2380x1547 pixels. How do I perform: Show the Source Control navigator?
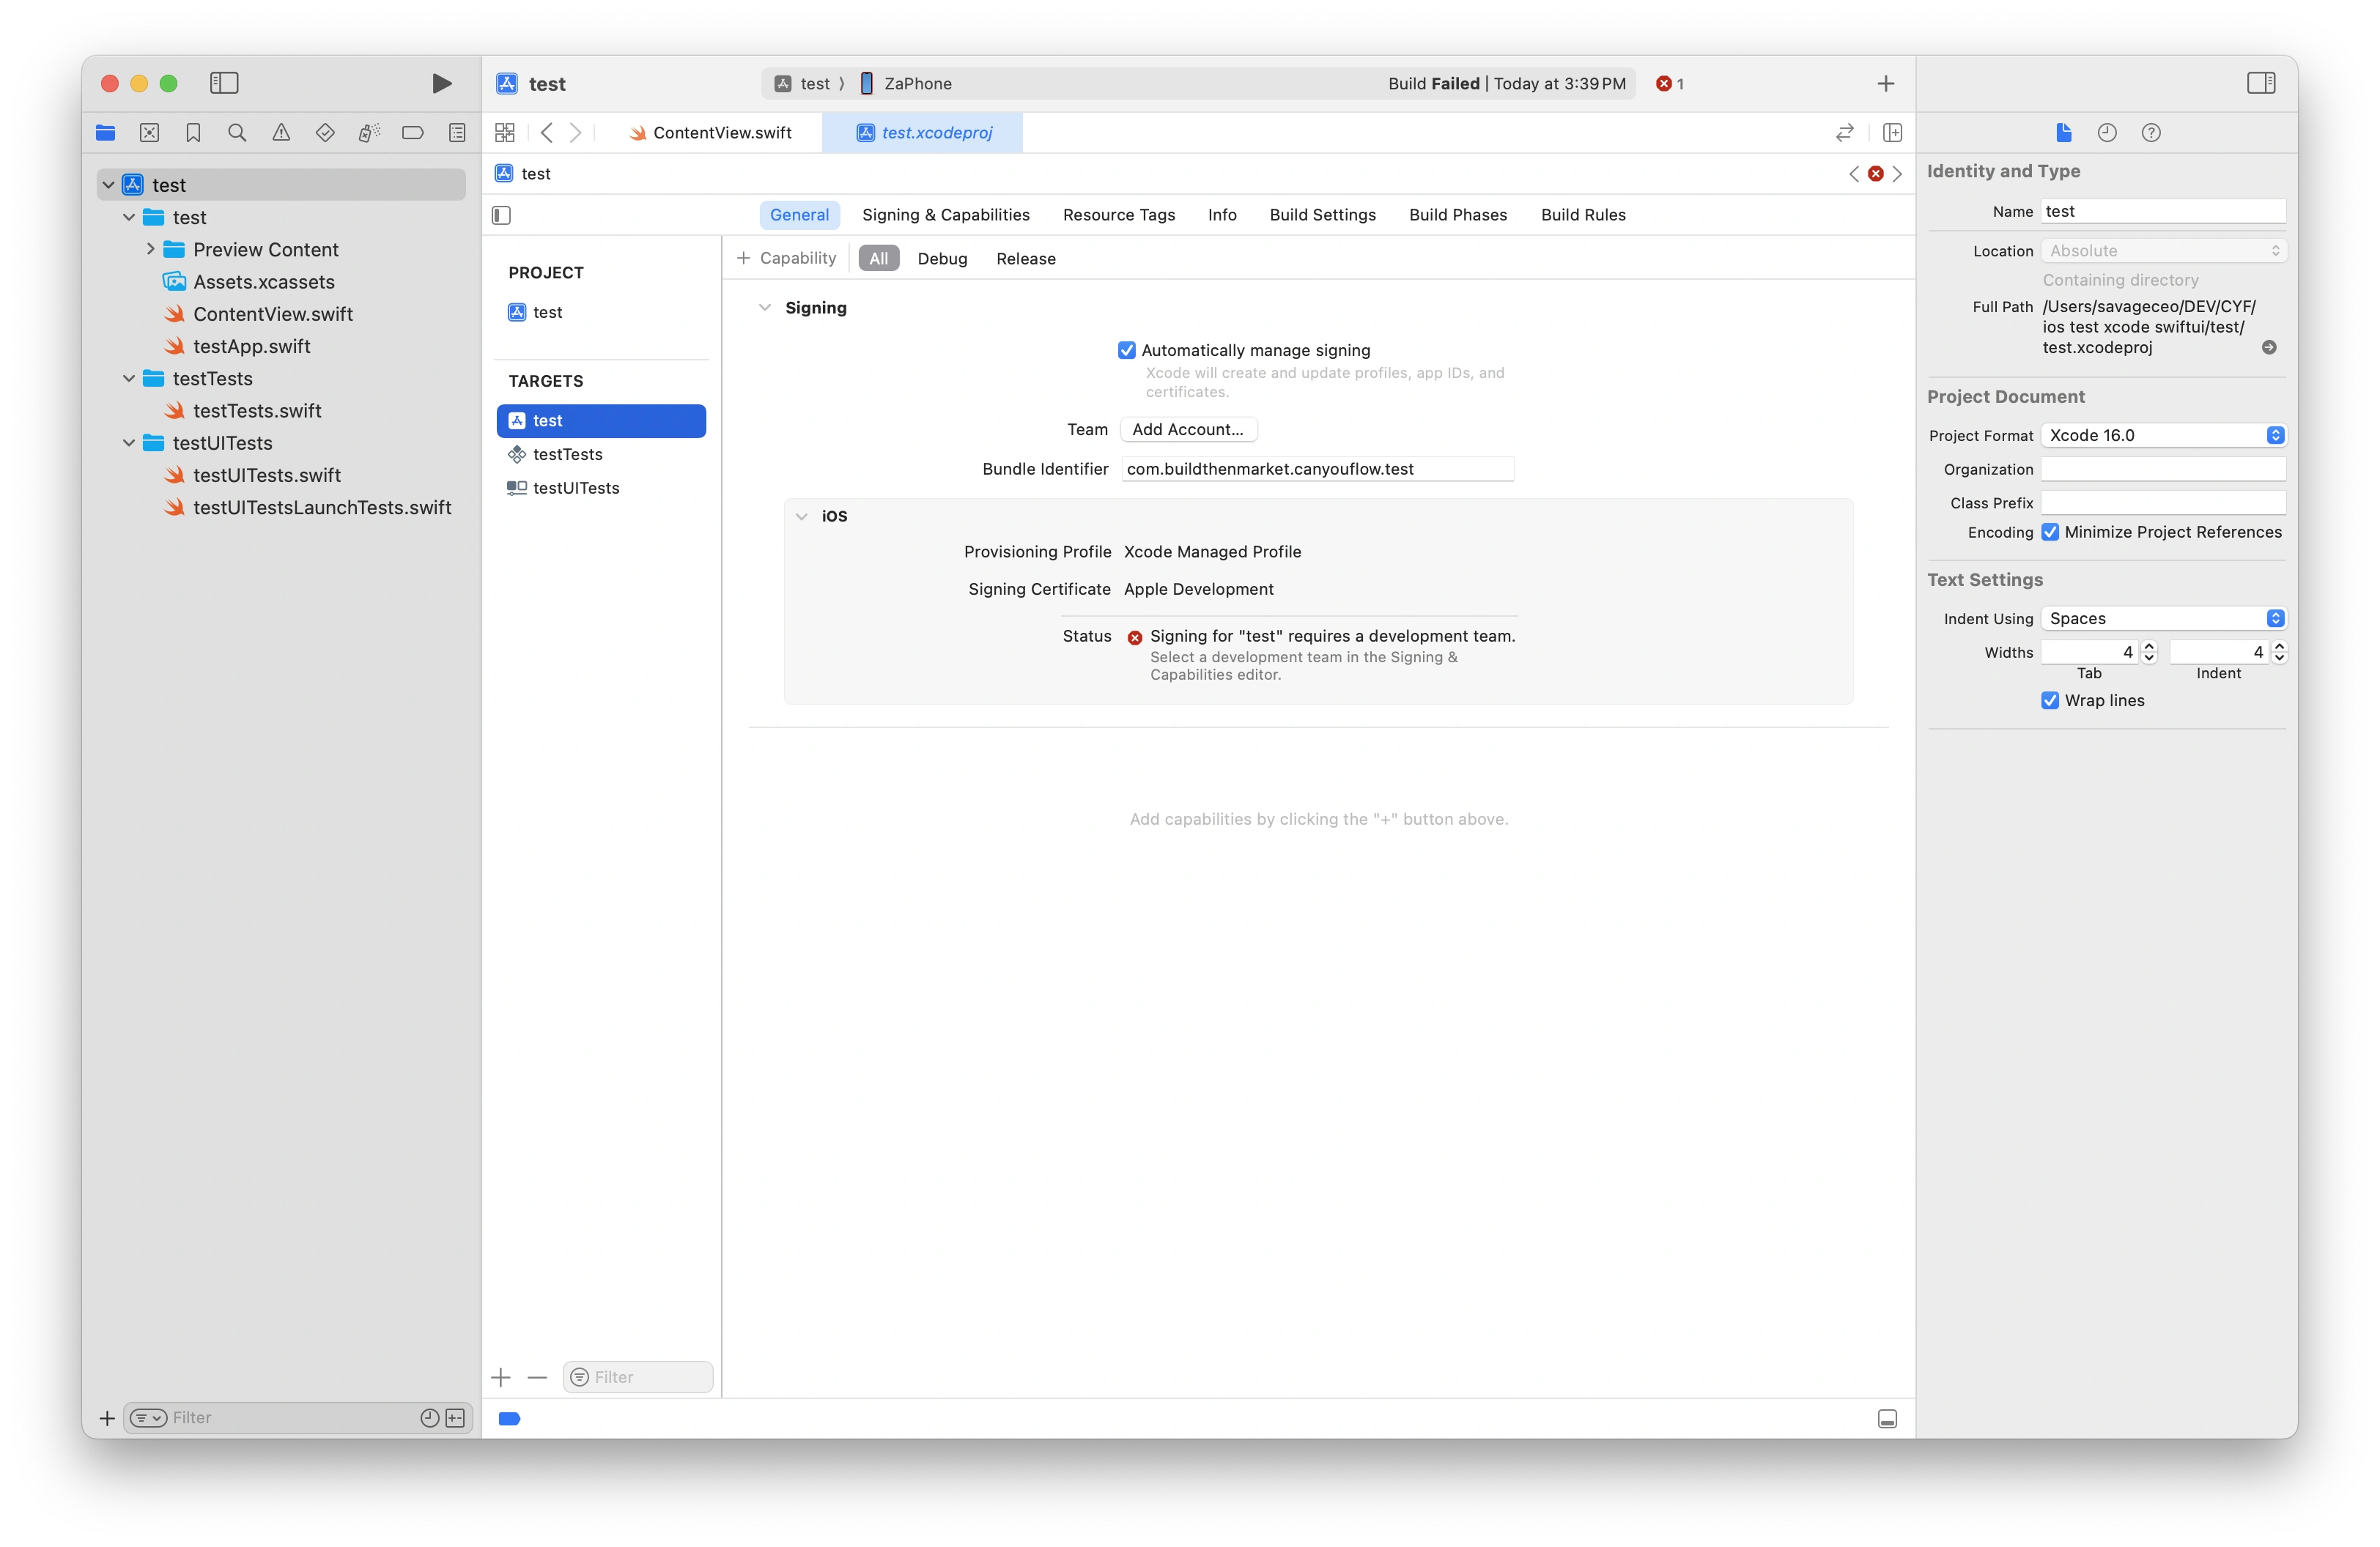(x=150, y=132)
